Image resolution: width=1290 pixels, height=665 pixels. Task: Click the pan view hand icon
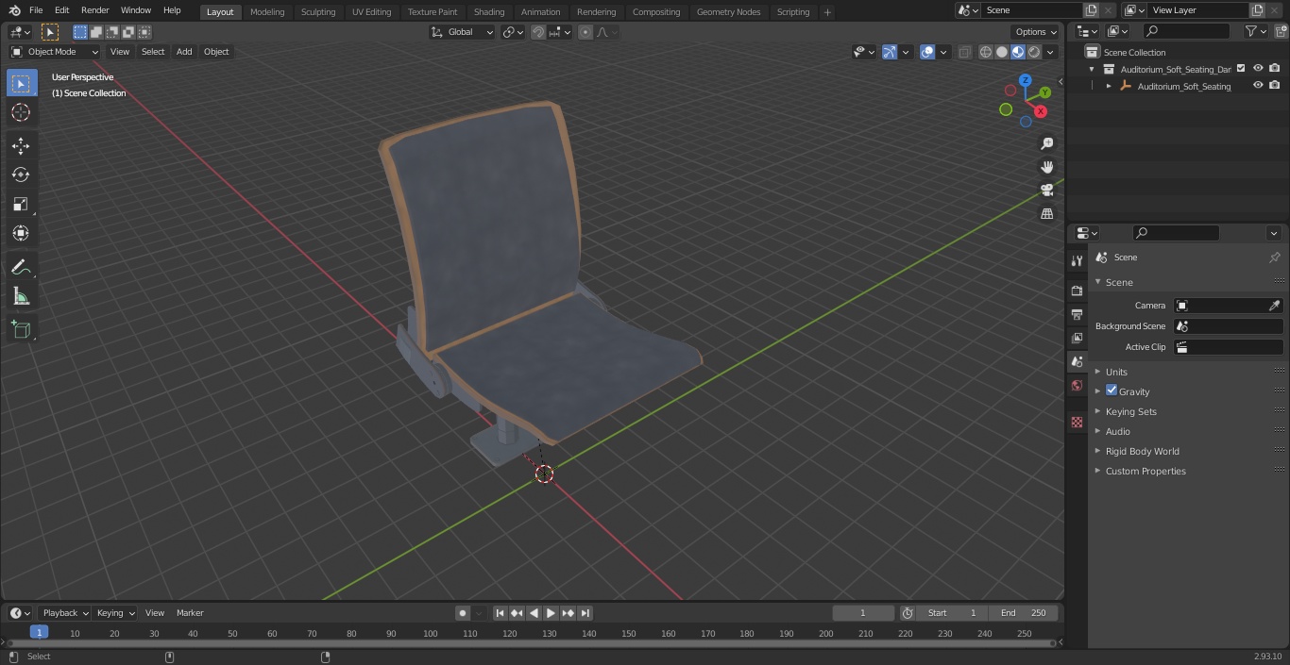(x=1046, y=167)
